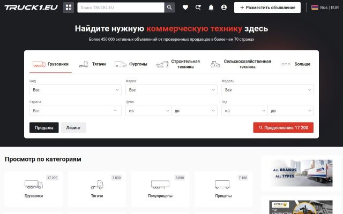This screenshot has height=214, width=343.
Task: Click the Прицепы category label
Action: [223, 196]
